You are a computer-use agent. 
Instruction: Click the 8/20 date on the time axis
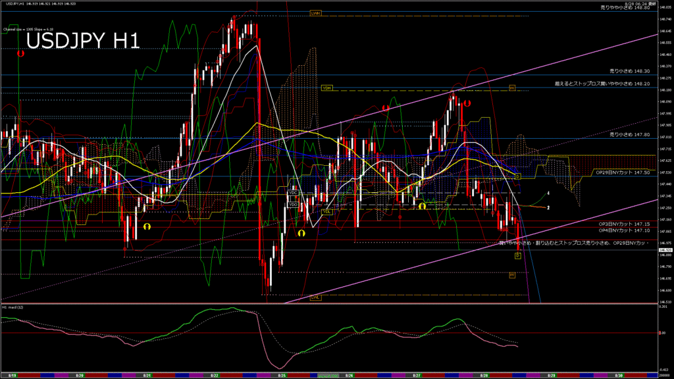[x=80, y=376]
